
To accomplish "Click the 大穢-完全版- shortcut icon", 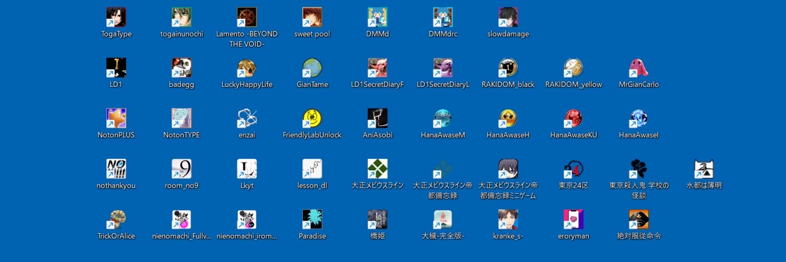I will tap(443, 220).
